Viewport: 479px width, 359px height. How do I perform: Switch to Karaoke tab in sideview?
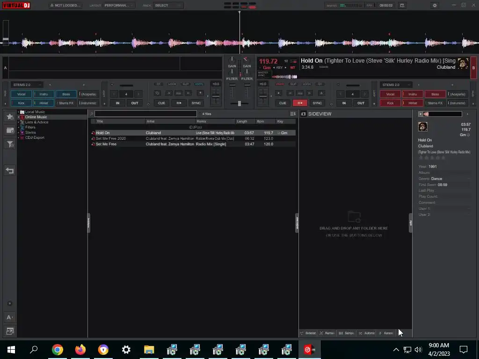pos(386,333)
